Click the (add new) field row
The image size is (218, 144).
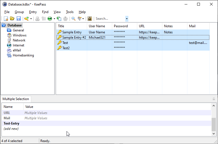tap(107, 129)
